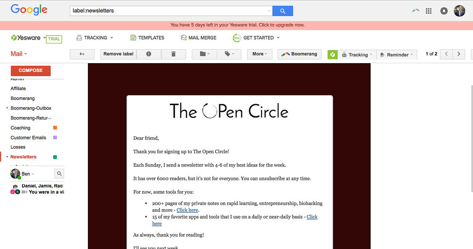Screen dimensions: 473x249
Task: Open the Tracking toolbar dropdown
Action: 358,55
